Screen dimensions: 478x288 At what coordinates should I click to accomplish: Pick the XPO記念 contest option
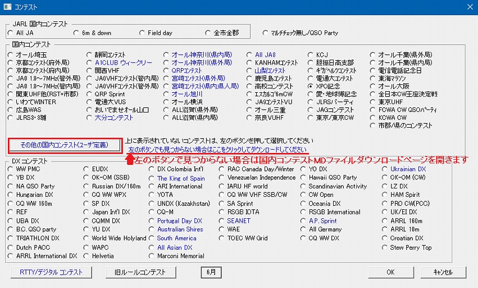[311, 86]
